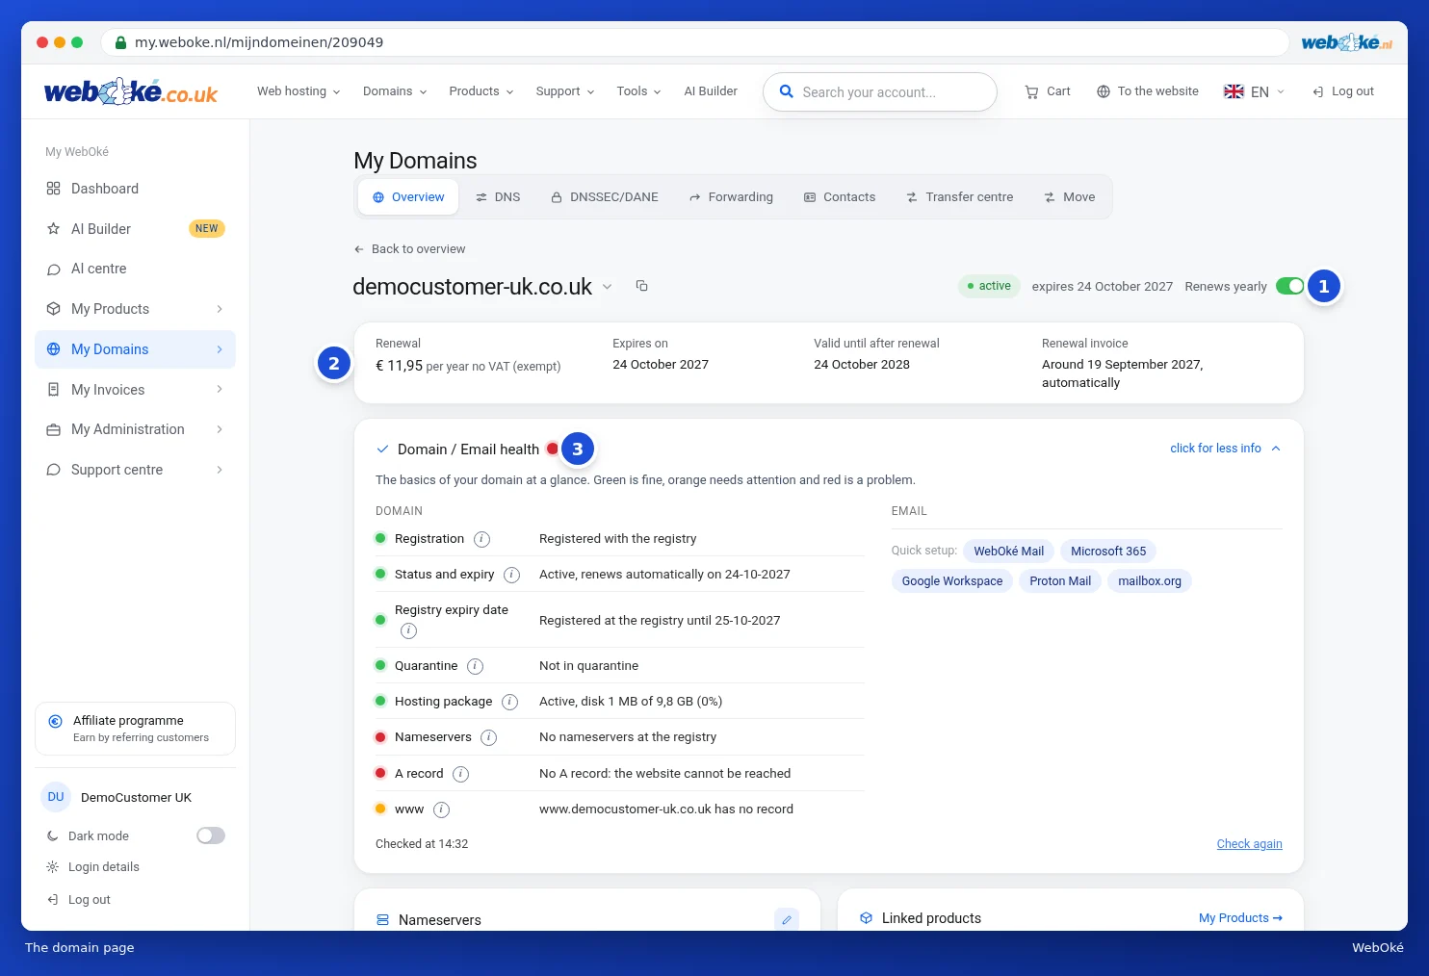The height and width of the screenshot is (976, 1429).
Task: Click the search your account field
Action: click(880, 91)
